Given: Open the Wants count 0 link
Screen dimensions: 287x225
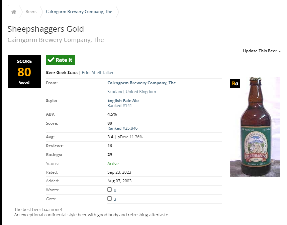Looking at the screenshot, I should pyautogui.click(x=115, y=190).
